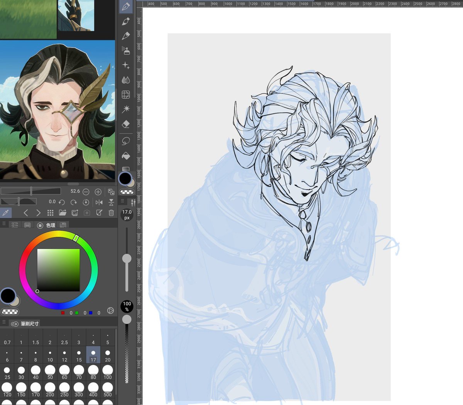Select the Fill bucket tool

click(x=126, y=156)
